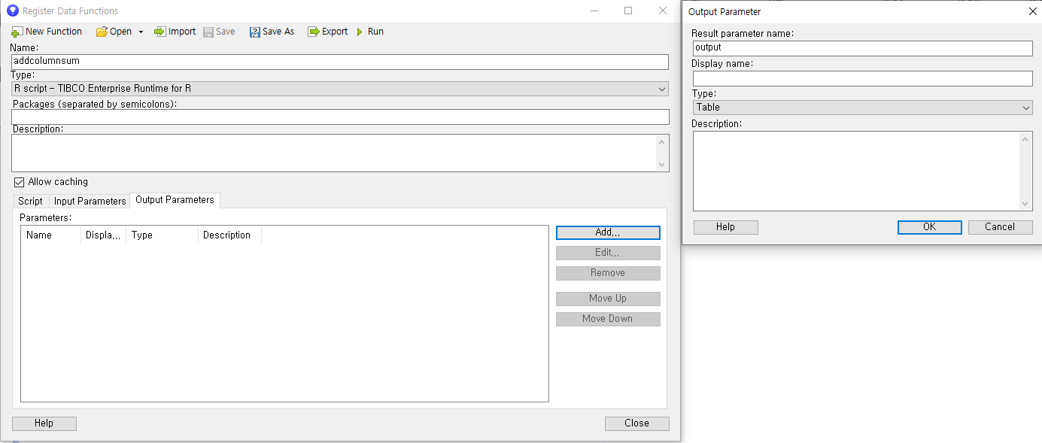Click the Import toolbar icon
The height and width of the screenshot is (443, 1042).
click(x=159, y=32)
